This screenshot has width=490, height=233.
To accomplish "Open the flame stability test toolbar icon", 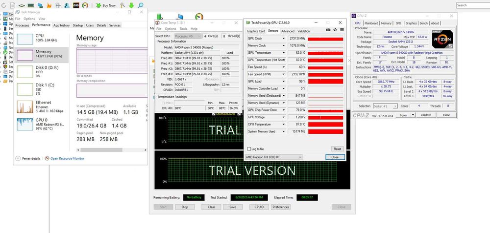I will [x=49, y=5].
